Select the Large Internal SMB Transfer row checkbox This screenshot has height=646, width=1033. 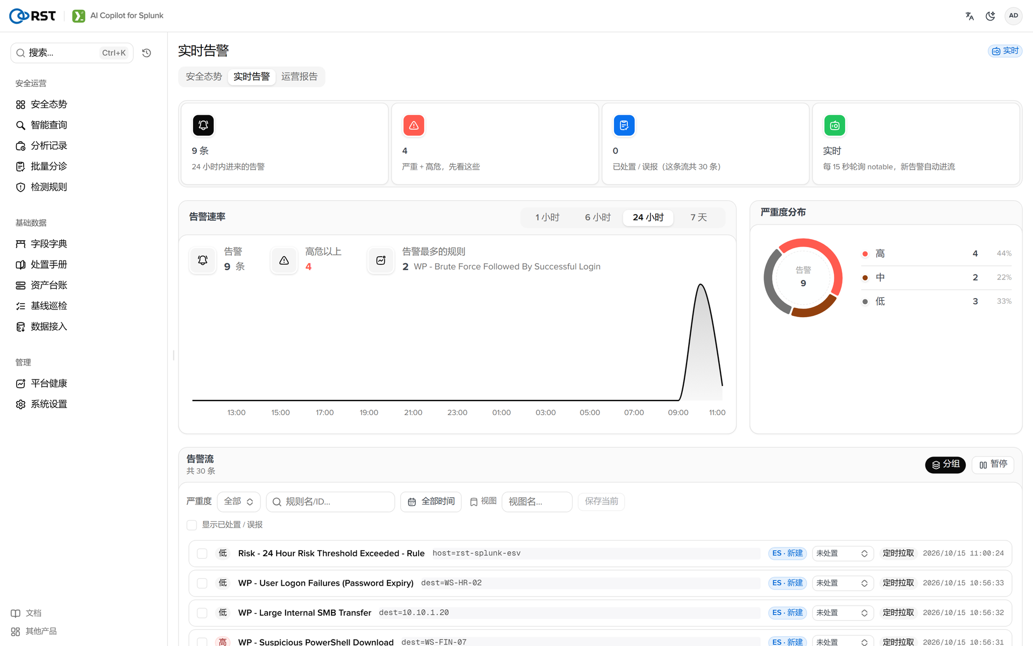(x=202, y=613)
